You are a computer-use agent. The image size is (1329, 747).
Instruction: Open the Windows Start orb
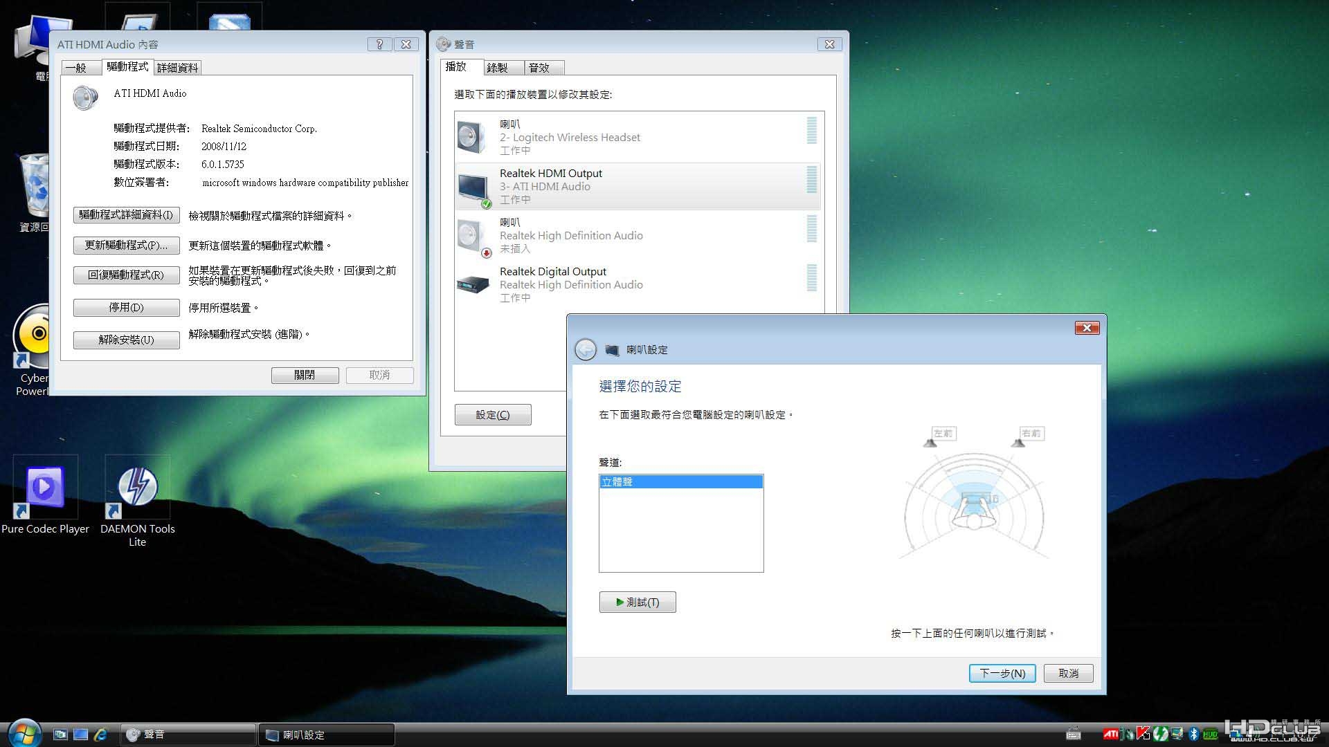pyautogui.click(x=24, y=733)
